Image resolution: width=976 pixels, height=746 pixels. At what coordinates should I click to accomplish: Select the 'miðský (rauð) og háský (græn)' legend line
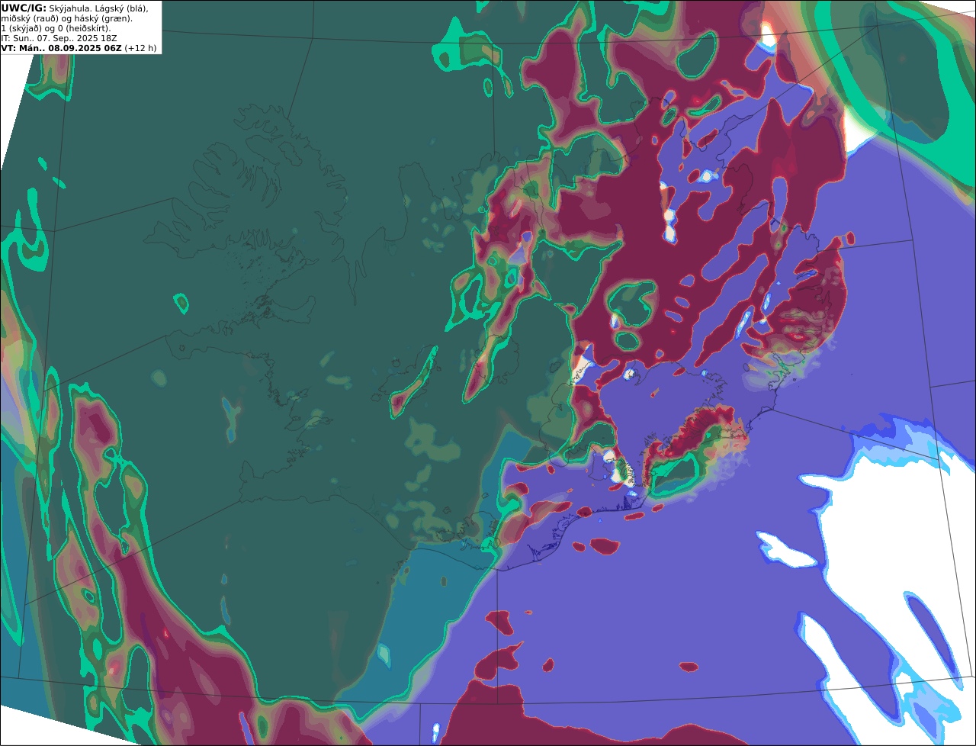click(x=67, y=18)
